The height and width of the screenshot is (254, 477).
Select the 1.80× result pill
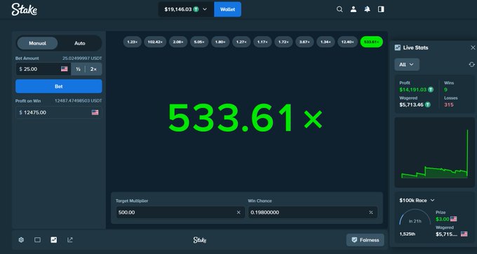pyautogui.click(x=220, y=42)
